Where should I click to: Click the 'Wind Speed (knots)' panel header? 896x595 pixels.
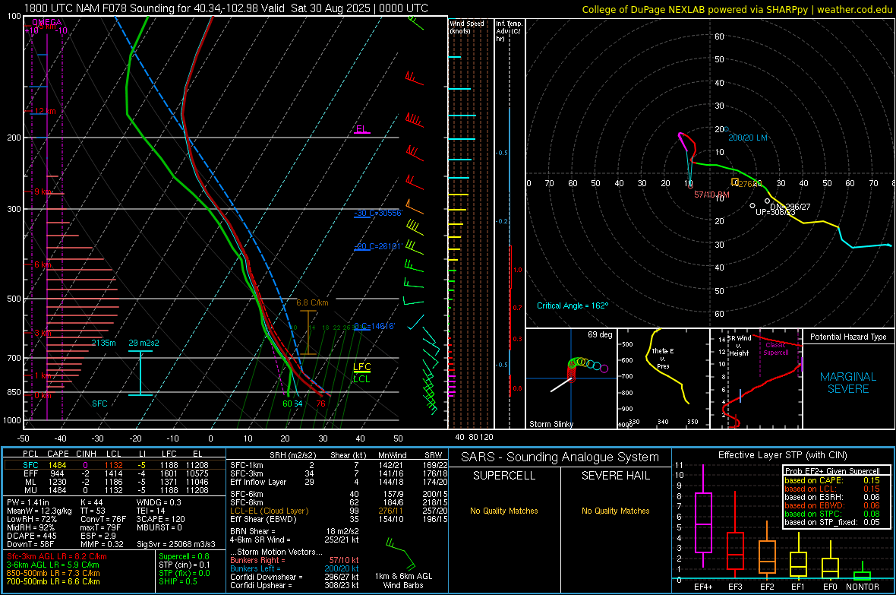pos(467,27)
